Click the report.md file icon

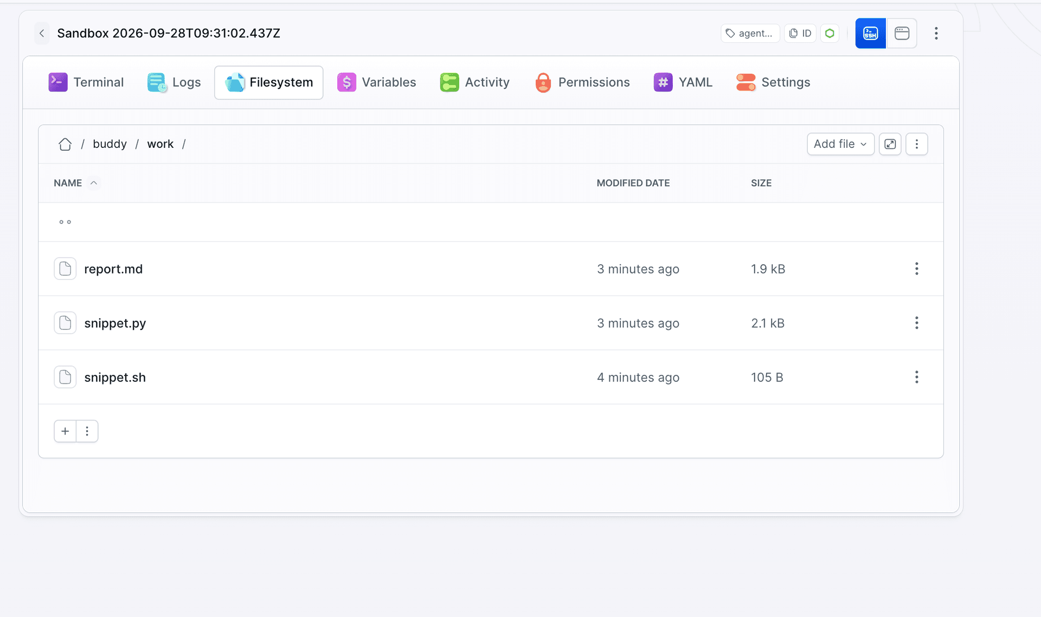coord(65,269)
